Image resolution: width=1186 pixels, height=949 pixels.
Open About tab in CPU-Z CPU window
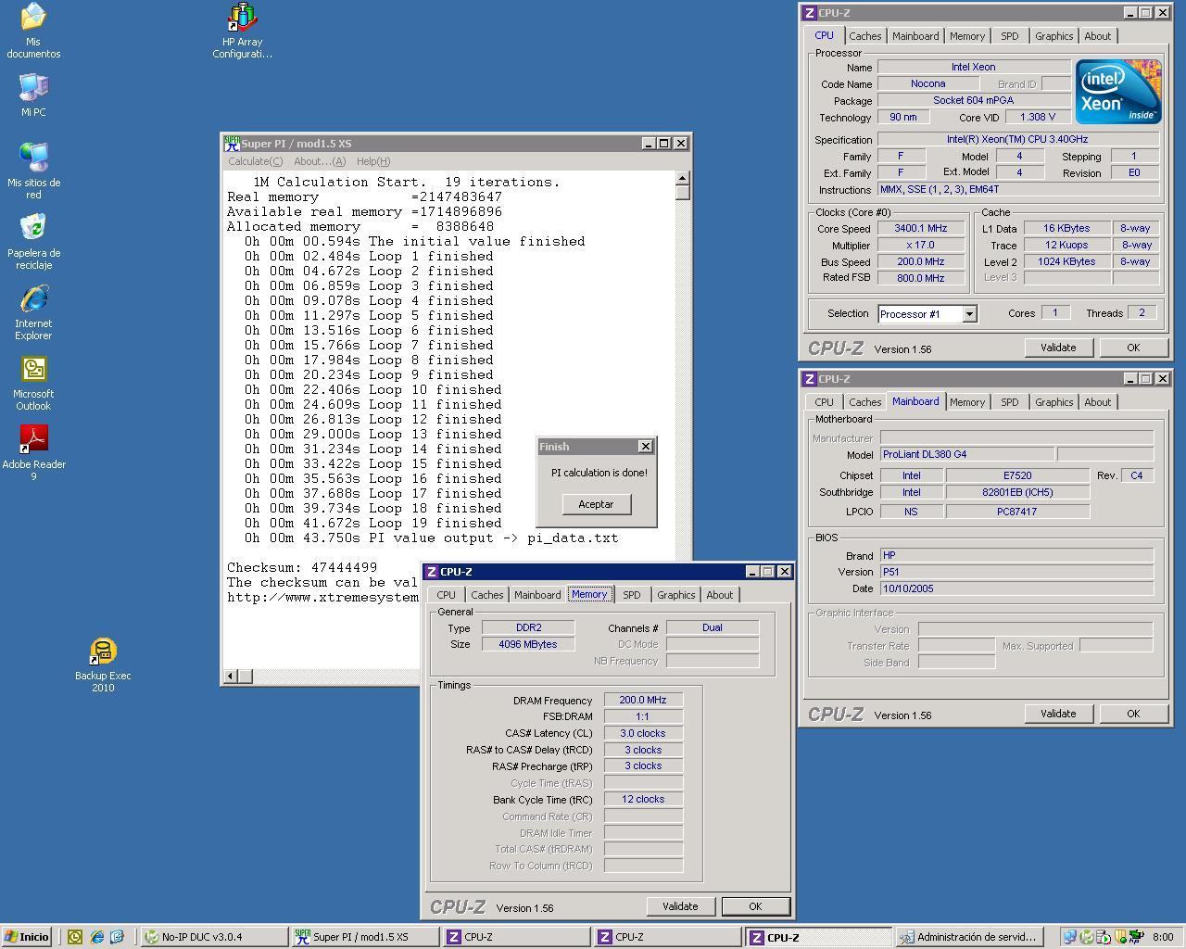pos(1098,36)
